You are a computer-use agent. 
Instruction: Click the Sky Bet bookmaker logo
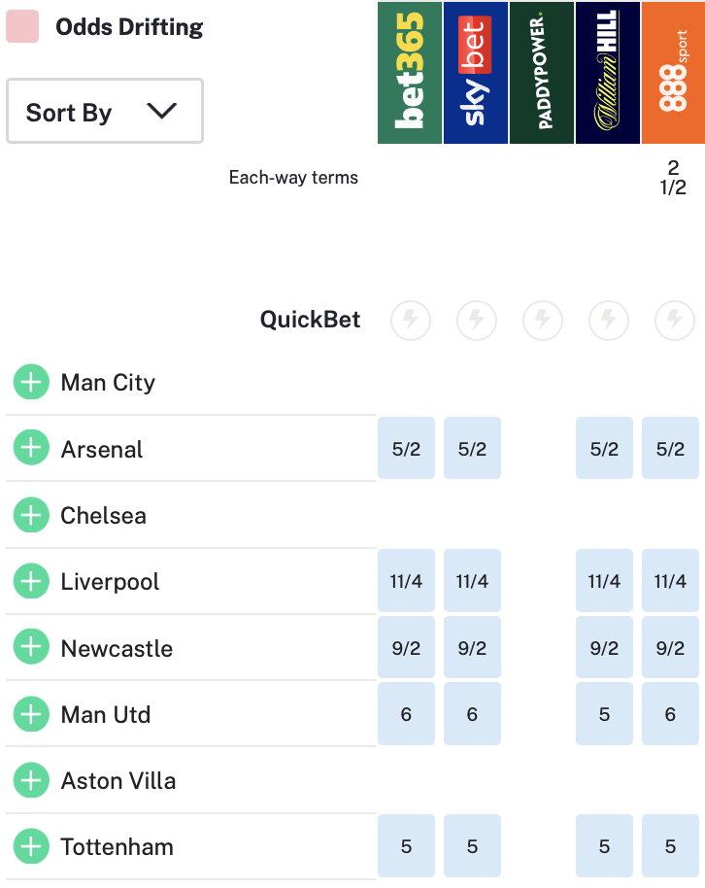476,73
